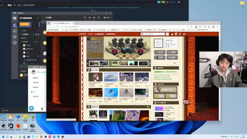Viewport: 247px width, 139px height.
Task: Open the Windows Start menu
Action: click(x=3, y=137)
